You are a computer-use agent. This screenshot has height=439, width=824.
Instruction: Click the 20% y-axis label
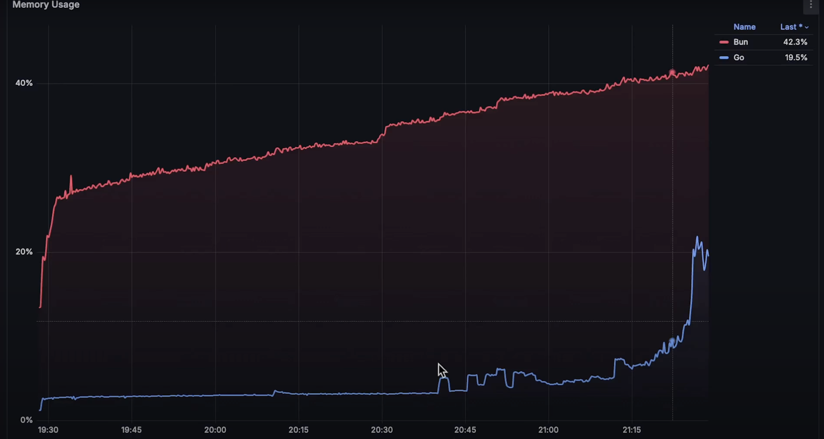pyautogui.click(x=24, y=252)
